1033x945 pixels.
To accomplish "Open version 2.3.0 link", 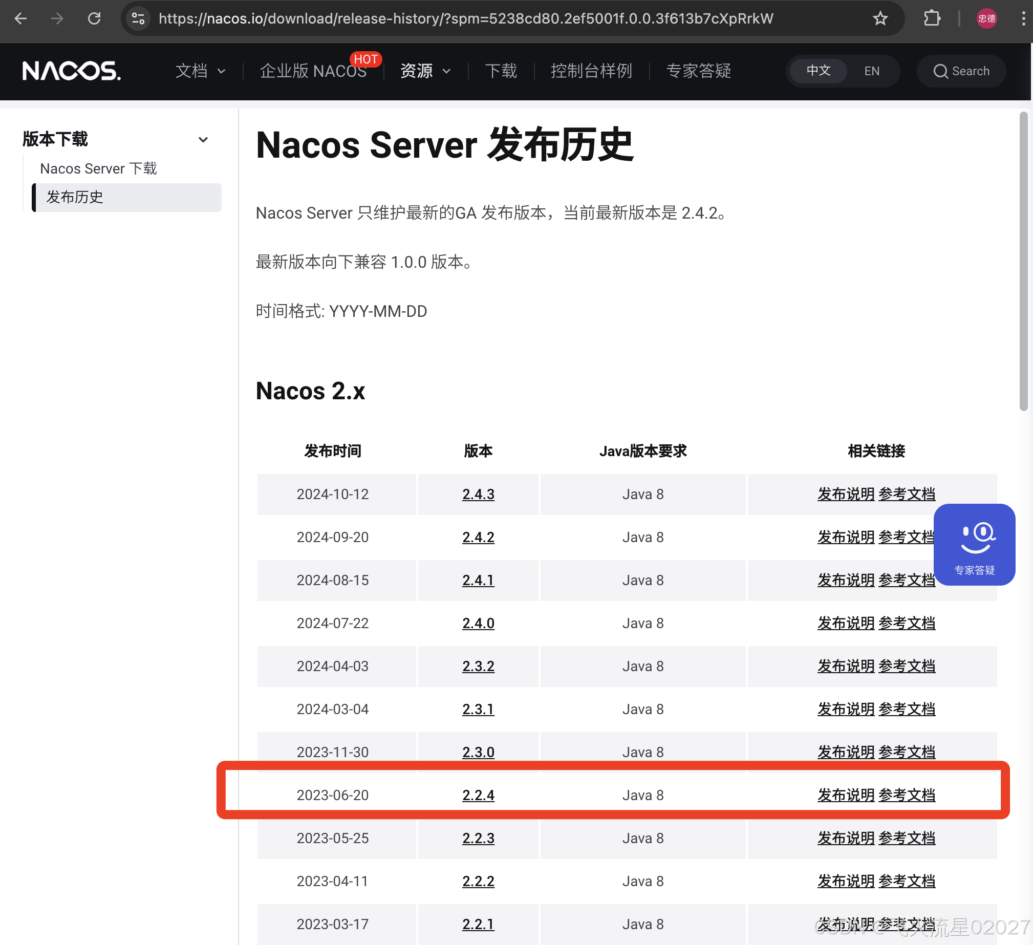I will (478, 753).
